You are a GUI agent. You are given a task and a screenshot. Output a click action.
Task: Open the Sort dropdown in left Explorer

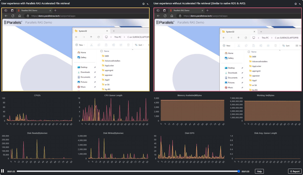139,45
